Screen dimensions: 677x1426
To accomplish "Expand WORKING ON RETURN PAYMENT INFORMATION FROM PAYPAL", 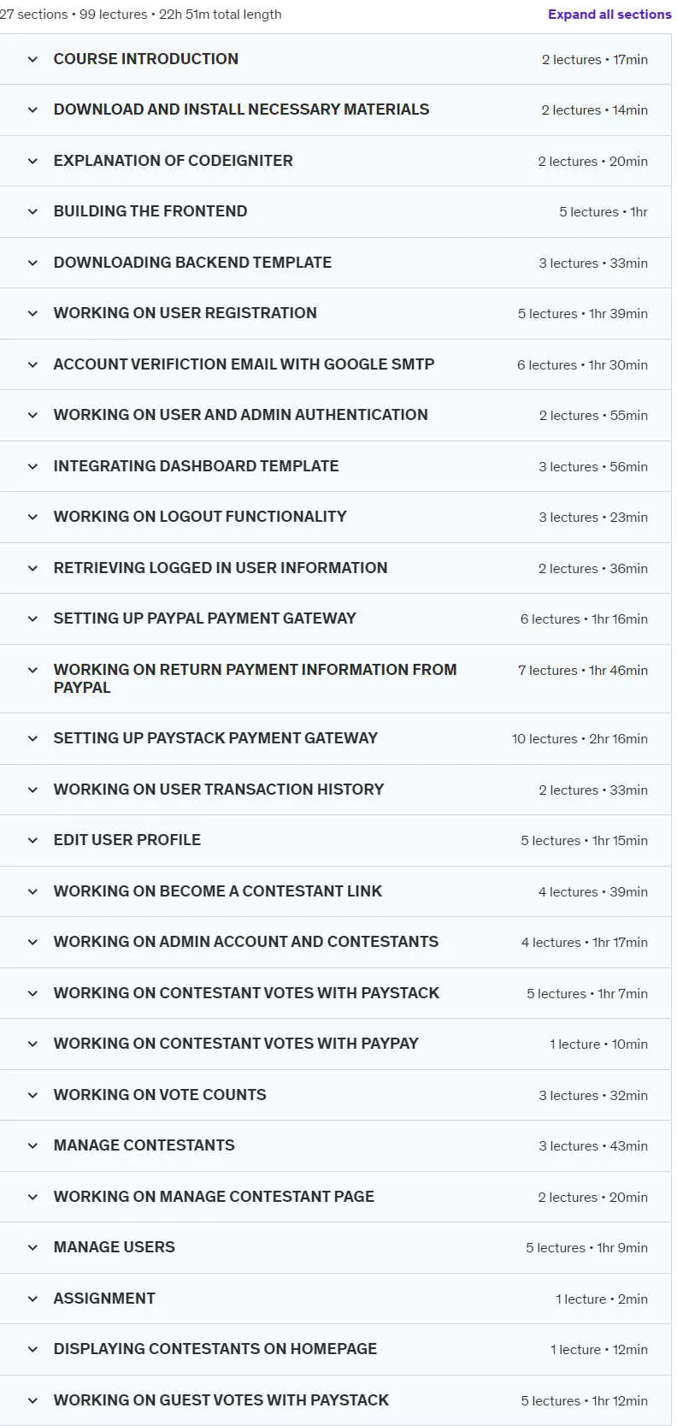I will 335,679.
